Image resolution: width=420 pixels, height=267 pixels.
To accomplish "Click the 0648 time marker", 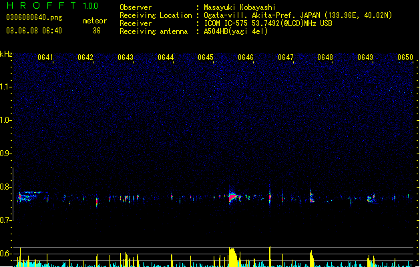I will pyautogui.click(x=325, y=57).
